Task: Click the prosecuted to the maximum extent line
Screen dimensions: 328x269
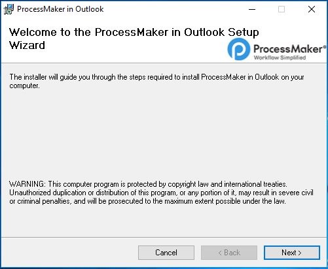Action: tap(147, 201)
